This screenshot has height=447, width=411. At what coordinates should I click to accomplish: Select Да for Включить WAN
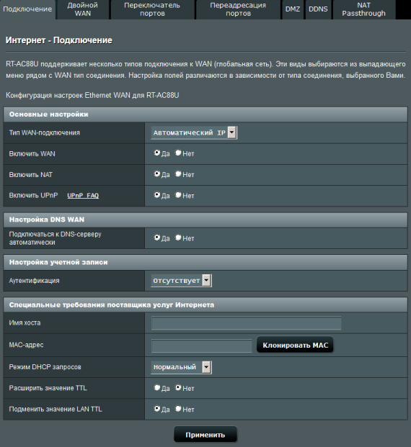pos(156,153)
